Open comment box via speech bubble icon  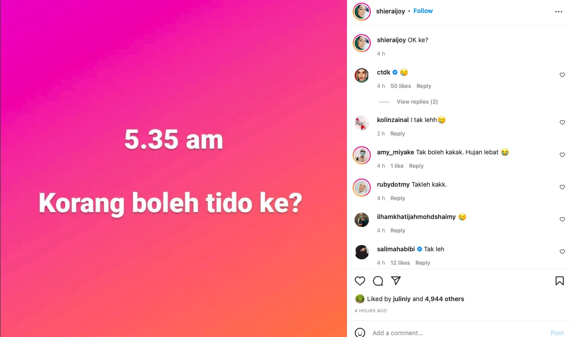point(378,281)
